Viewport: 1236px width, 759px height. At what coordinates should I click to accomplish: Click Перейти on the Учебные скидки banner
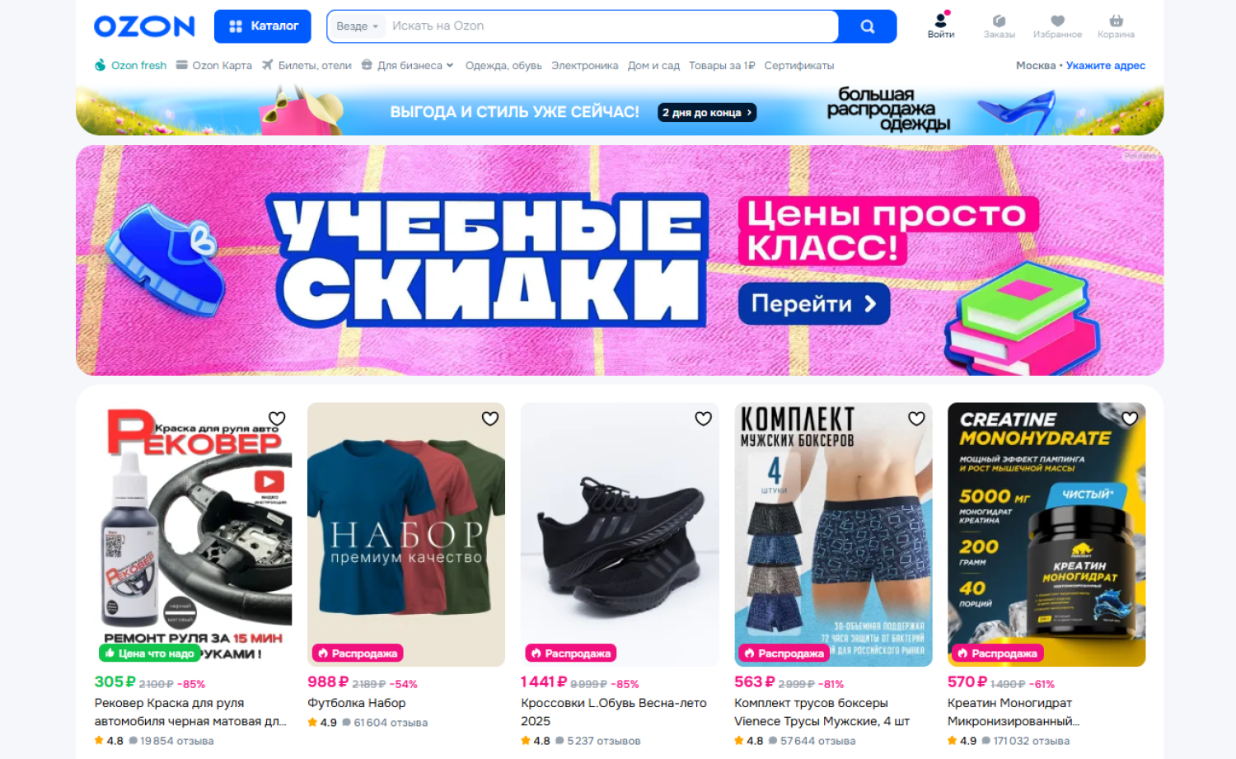pyautogui.click(x=814, y=303)
